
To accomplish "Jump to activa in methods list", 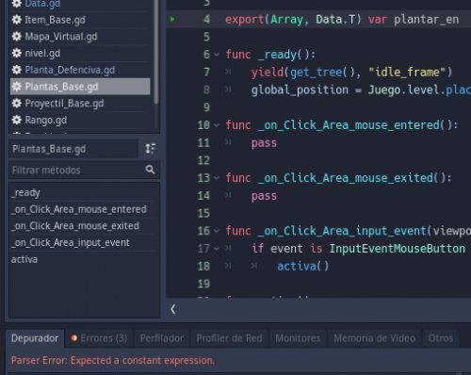I will click(x=83, y=259).
